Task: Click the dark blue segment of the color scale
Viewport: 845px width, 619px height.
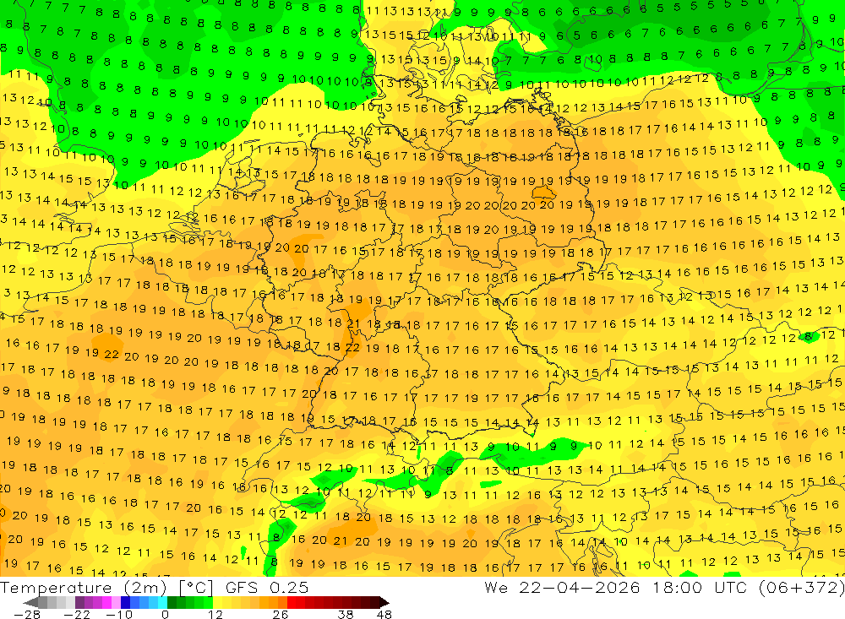Action: (x=125, y=602)
